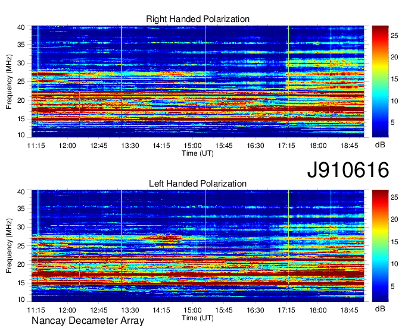The height and width of the screenshot is (328, 405).
Task: Click the 14:15 time tick of the right-handed plot
Action: click(161, 146)
